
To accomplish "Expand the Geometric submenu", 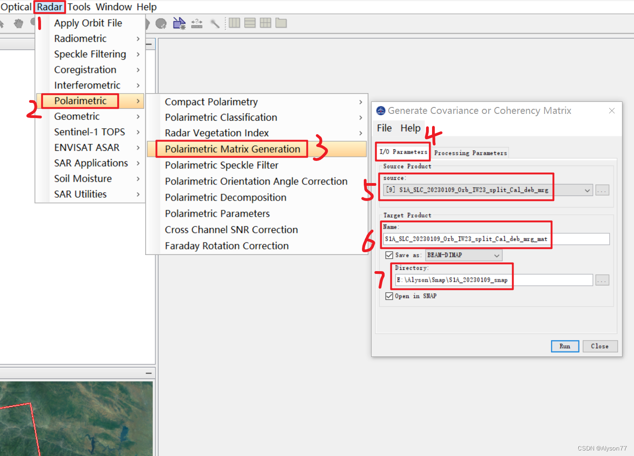I will point(90,117).
